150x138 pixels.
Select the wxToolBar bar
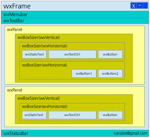click(75, 21)
